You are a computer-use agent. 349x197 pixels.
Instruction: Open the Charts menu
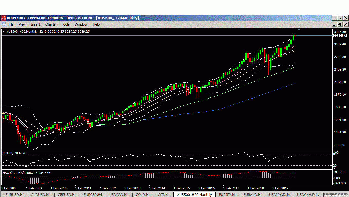coord(51,24)
